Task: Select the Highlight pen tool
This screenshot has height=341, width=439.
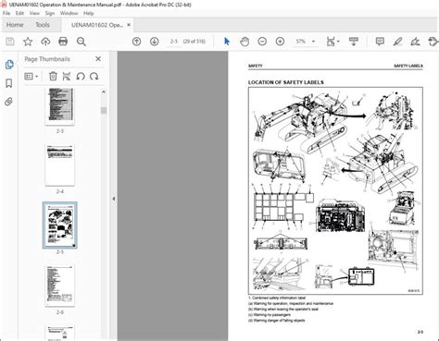Action: coord(397,42)
